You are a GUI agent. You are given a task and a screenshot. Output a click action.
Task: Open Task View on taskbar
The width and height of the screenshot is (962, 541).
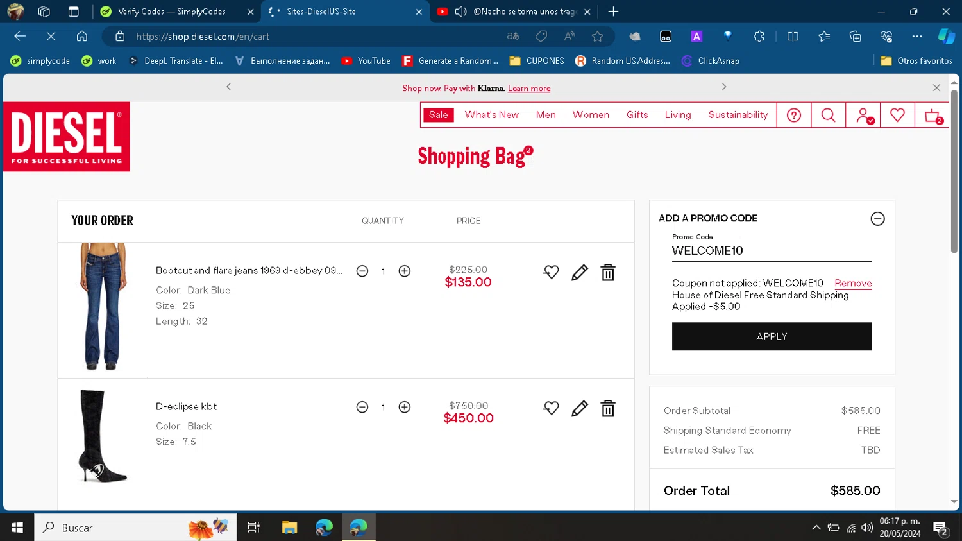(x=254, y=528)
